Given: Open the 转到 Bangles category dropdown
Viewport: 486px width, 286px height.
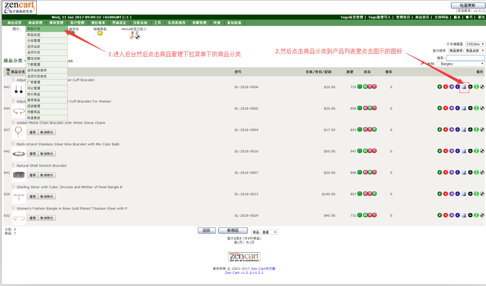Looking at the screenshot, I should click(x=461, y=64).
